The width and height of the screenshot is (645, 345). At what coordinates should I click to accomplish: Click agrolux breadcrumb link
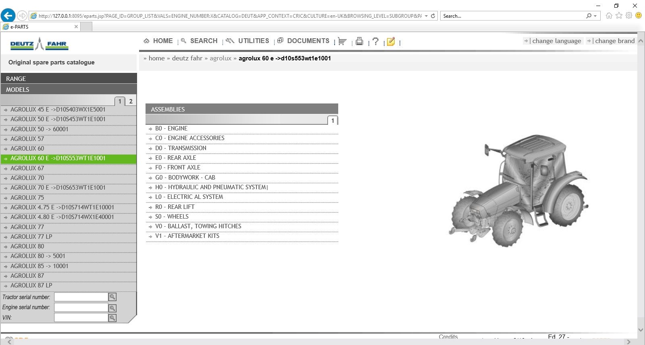221,58
